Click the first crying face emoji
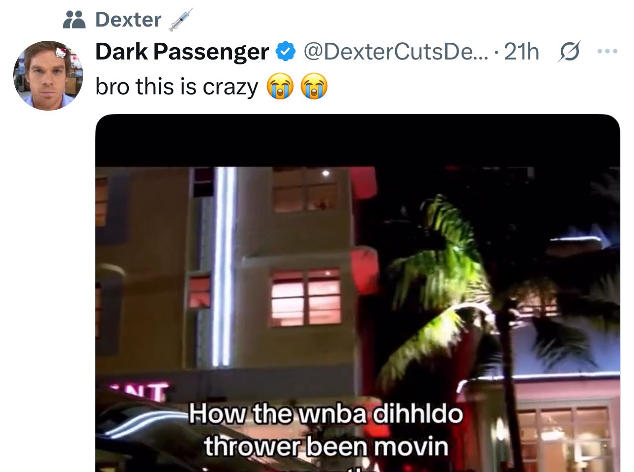This screenshot has width=634, height=472. tap(280, 87)
